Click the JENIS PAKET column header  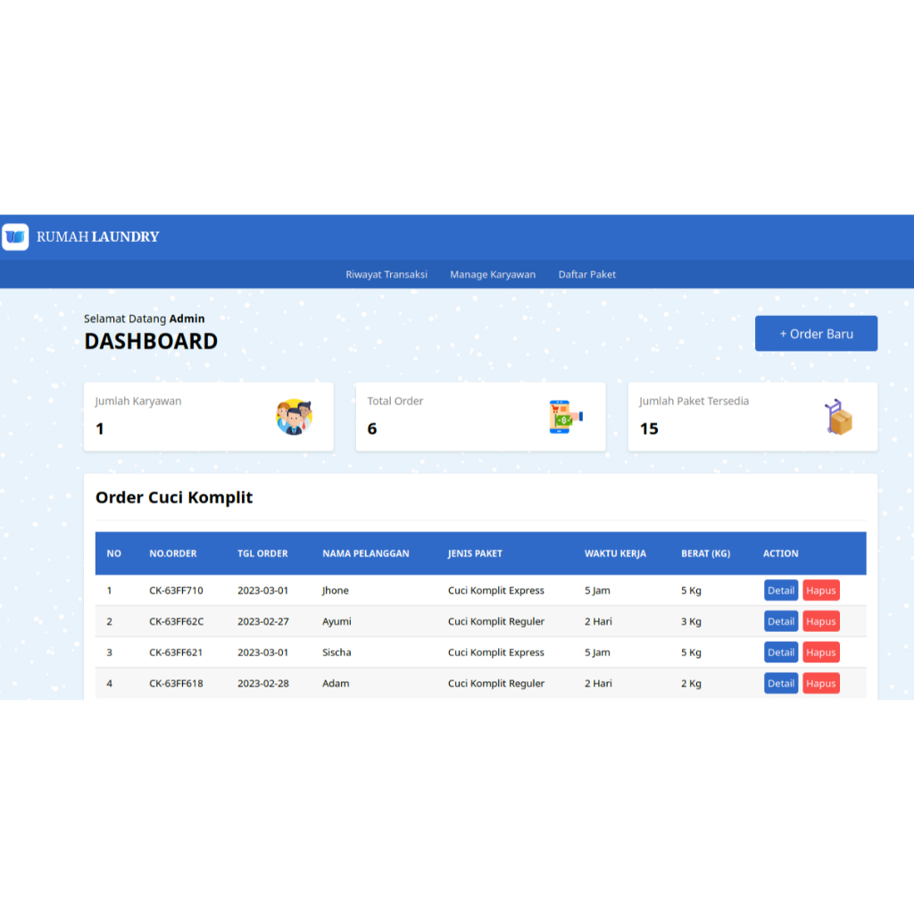click(x=475, y=553)
